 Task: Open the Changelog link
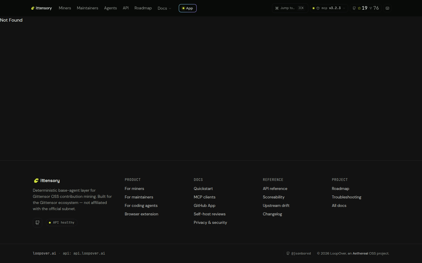point(273,214)
